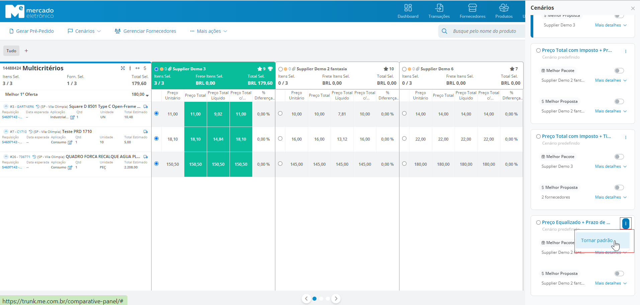This screenshot has width=640, height=305.
Task: Choose Tornar padrão from context menu
Action: (x=602, y=240)
